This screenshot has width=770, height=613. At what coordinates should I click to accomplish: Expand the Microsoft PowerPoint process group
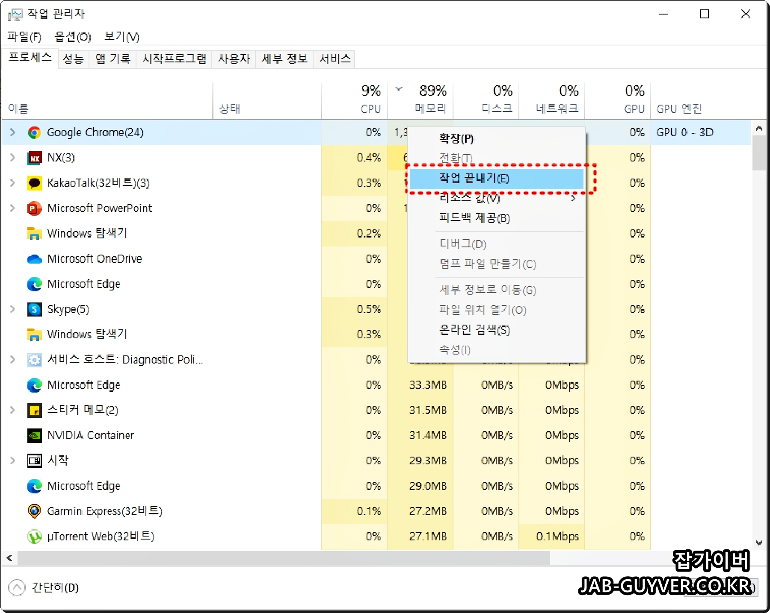point(12,208)
